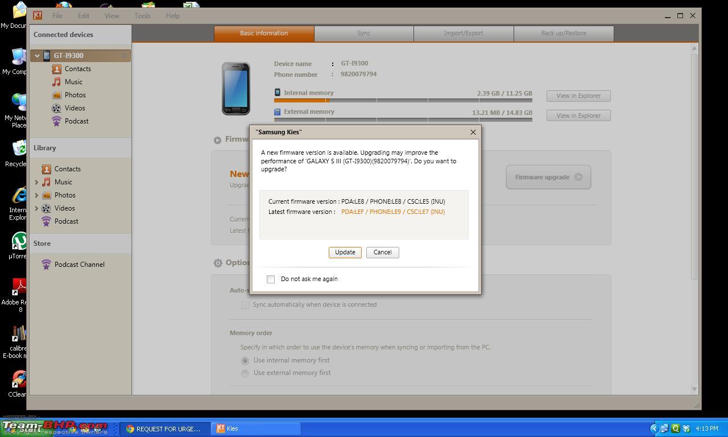This screenshot has width=728, height=437.
Task: Click the phone device image
Action: (x=236, y=89)
